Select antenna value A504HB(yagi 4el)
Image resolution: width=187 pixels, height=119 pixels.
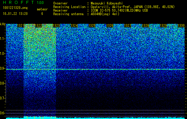coord(105,14)
